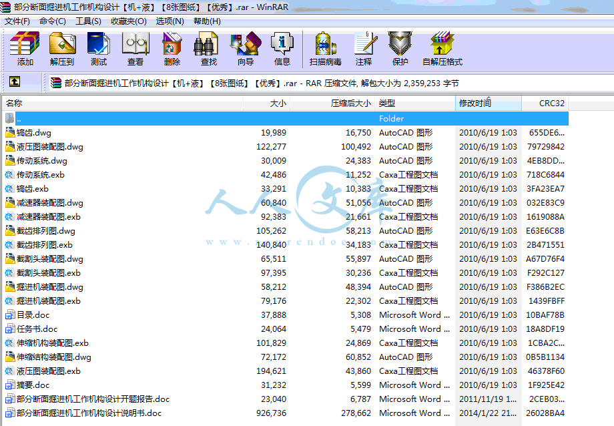Click packed size value 100,492
The image size is (614, 426).
(356, 147)
